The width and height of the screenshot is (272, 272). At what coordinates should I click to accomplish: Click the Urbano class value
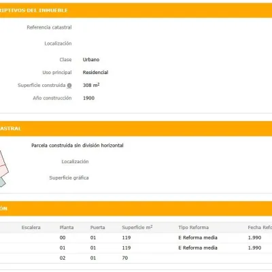(x=91, y=60)
